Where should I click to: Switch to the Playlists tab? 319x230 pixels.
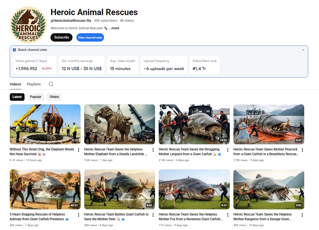[x=34, y=84]
